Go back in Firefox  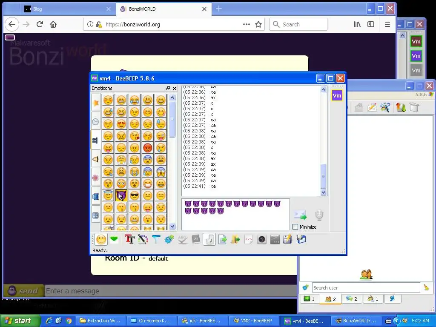[11, 24]
